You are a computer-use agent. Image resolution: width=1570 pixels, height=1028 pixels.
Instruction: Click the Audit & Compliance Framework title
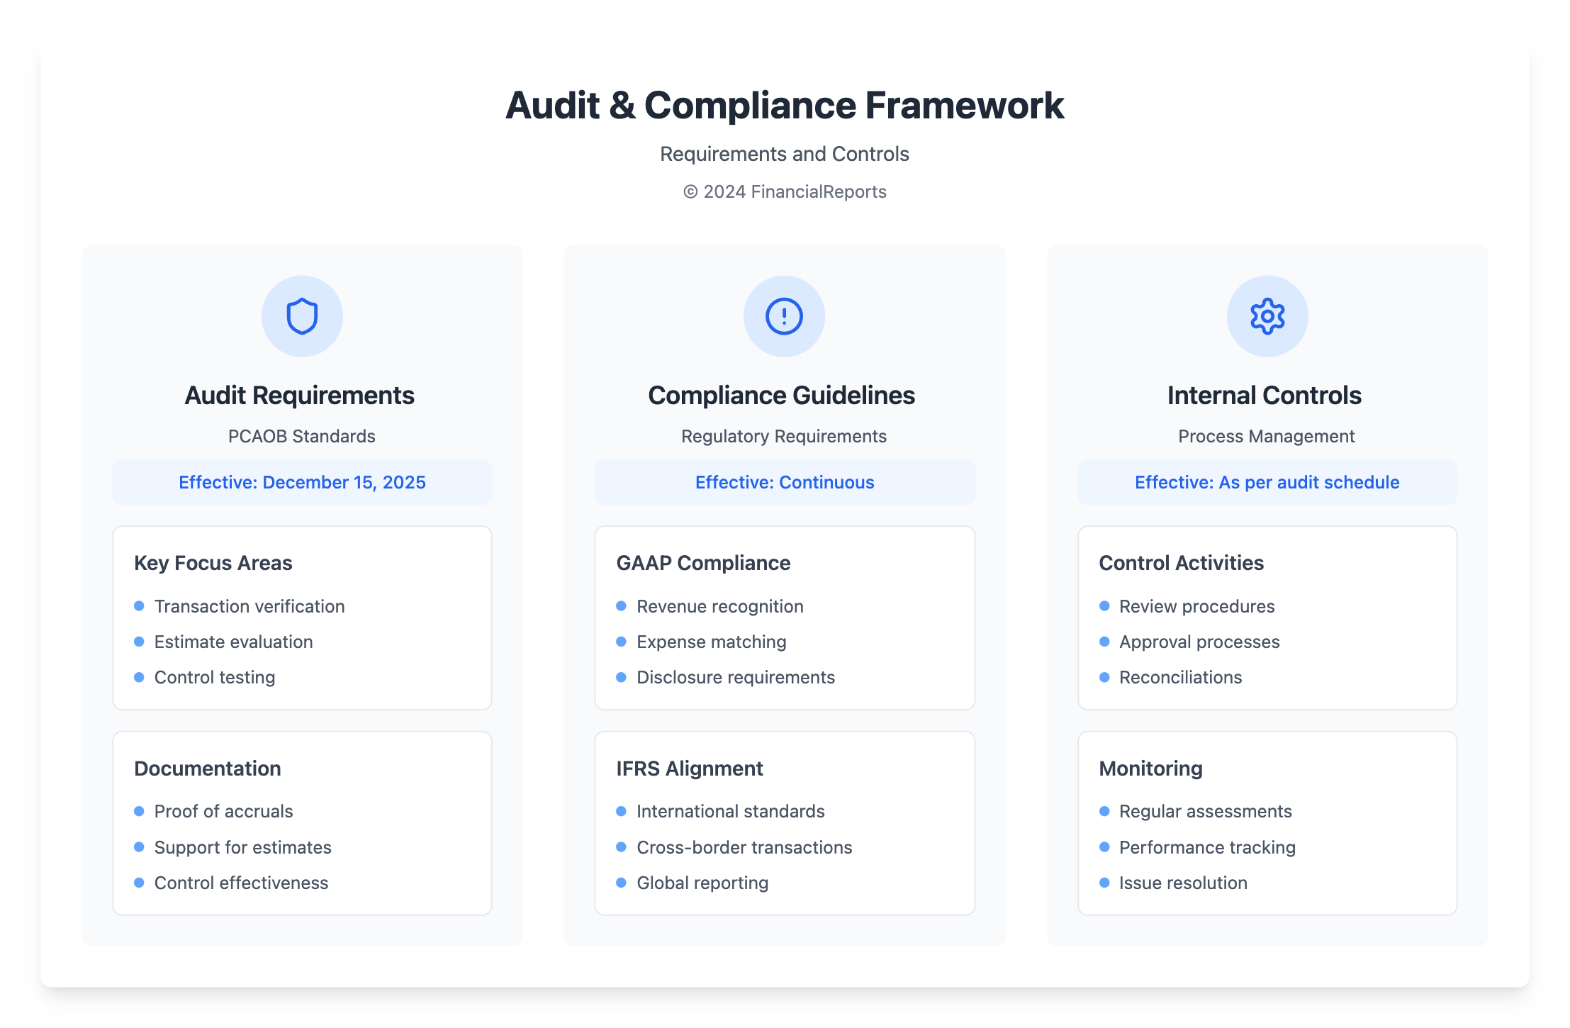click(785, 105)
